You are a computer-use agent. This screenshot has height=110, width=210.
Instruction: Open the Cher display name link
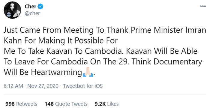tap(31, 6)
